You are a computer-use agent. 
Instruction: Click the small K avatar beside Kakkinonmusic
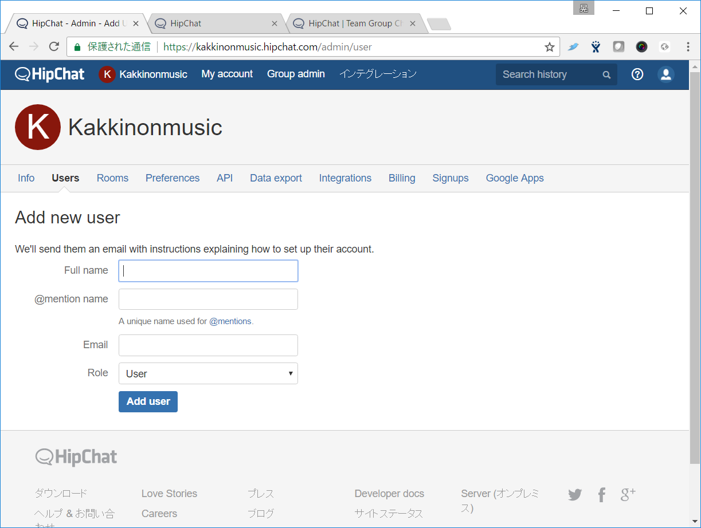[x=107, y=74]
